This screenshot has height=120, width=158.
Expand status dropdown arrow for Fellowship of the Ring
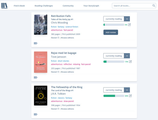tap(127, 90)
